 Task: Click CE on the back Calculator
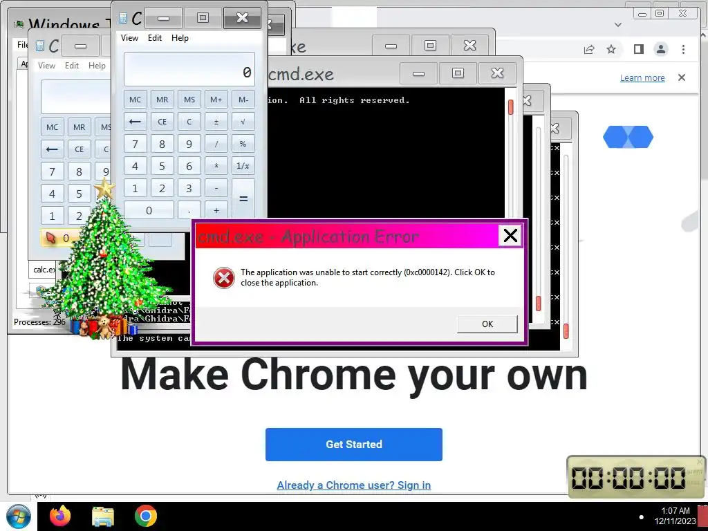coord(79,149)
